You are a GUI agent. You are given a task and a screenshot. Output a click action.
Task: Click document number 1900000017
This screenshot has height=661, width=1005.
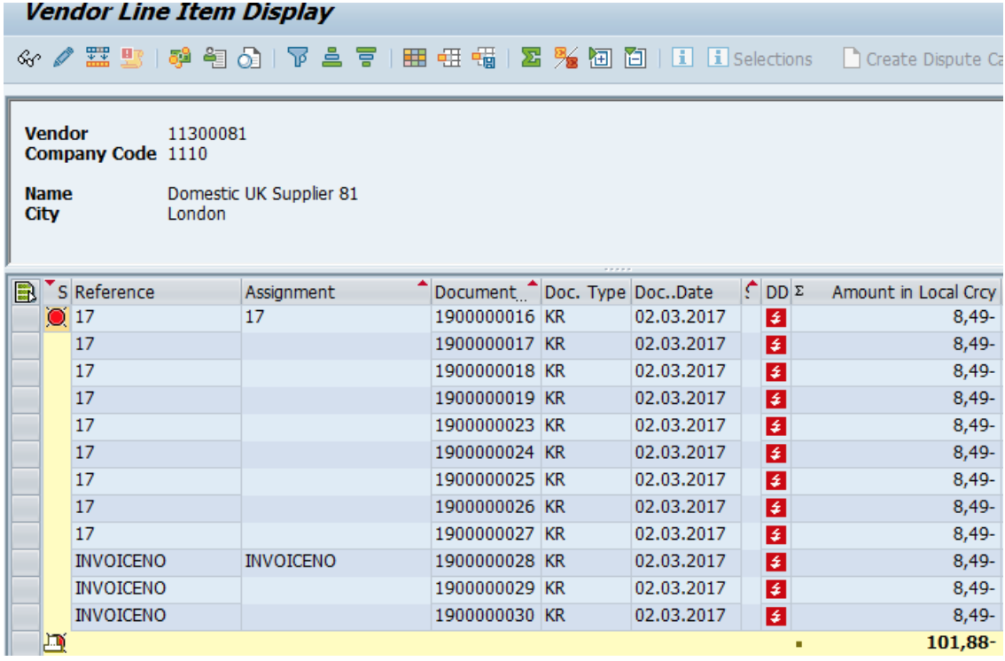click(x=485, y=344)
